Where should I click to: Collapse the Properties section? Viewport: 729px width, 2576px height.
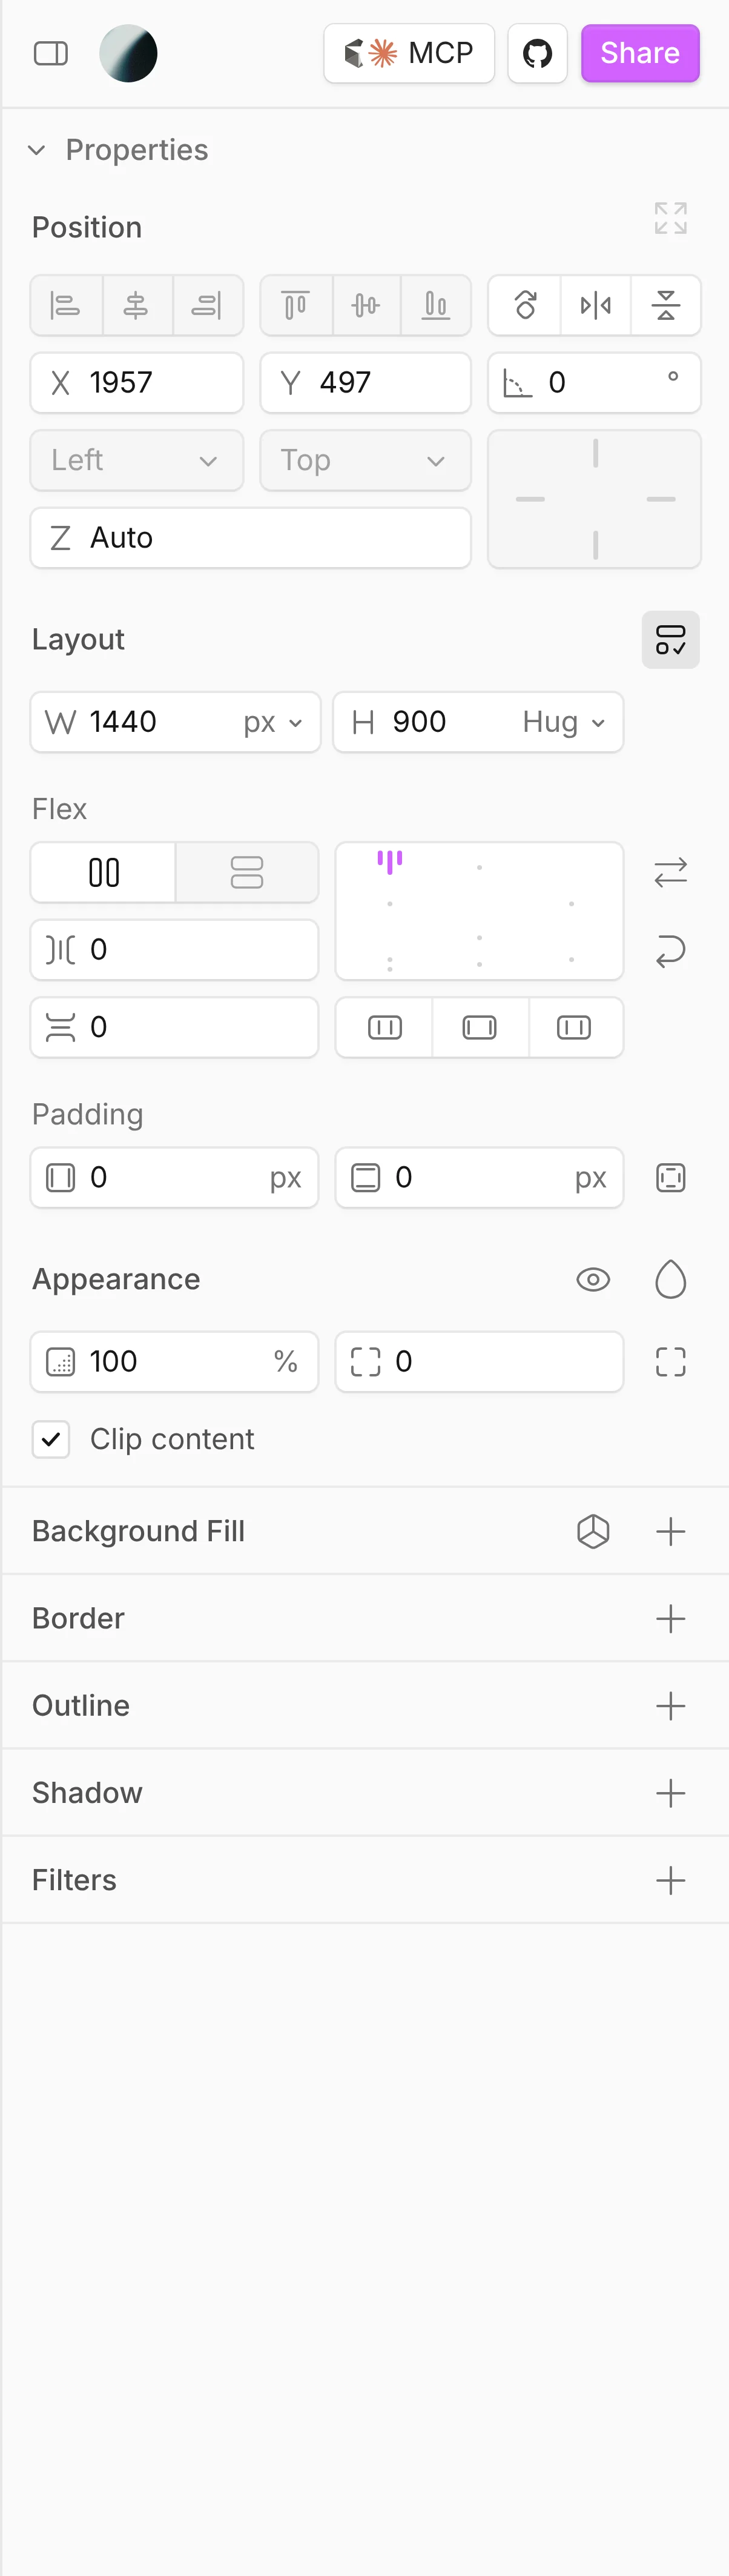click(37, 150)
